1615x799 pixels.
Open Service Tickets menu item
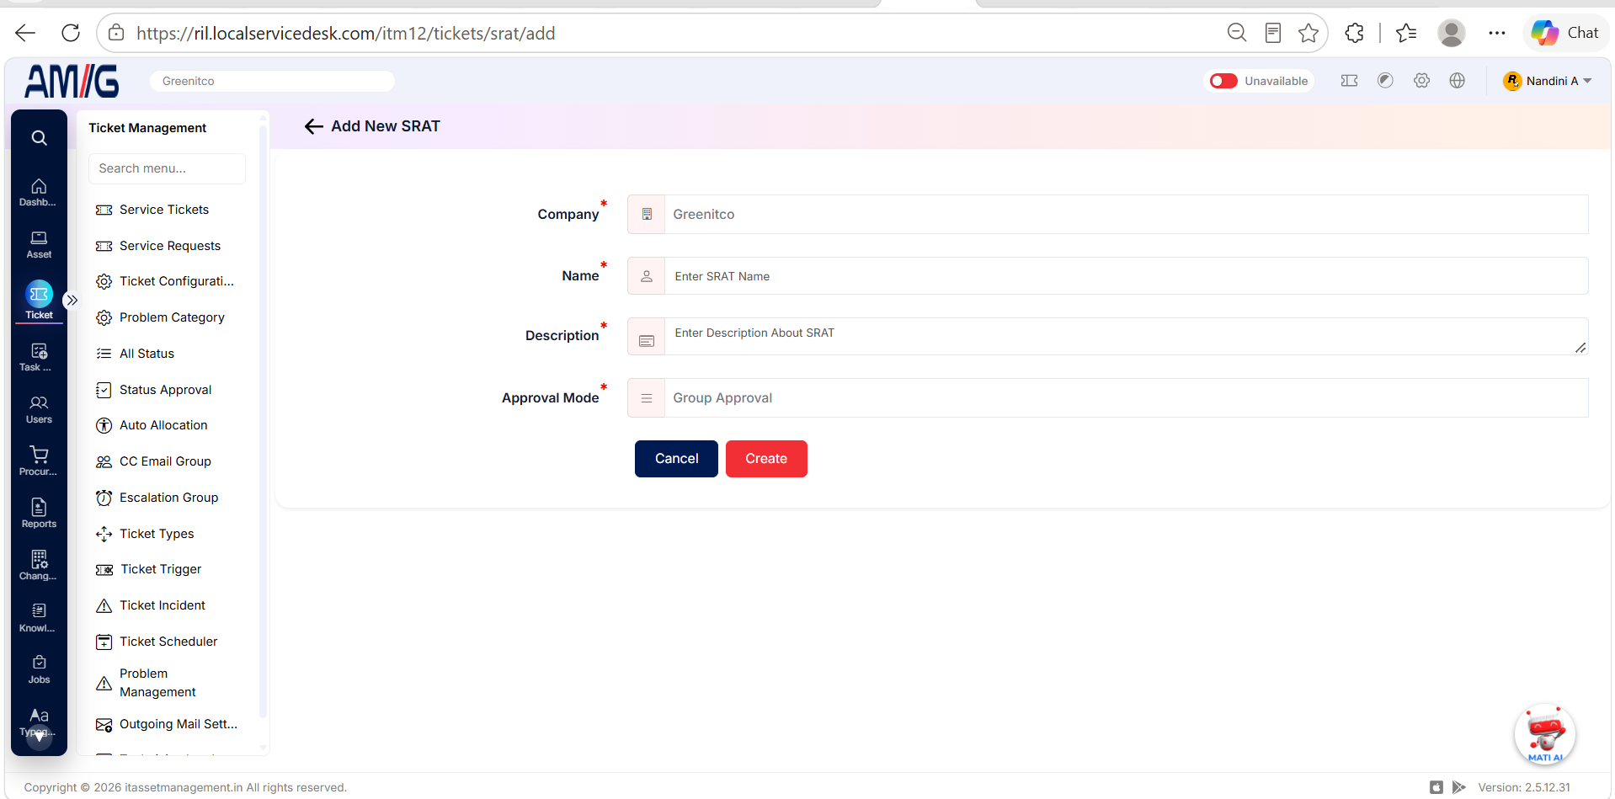pyautogui.click(x=163, y=210)
